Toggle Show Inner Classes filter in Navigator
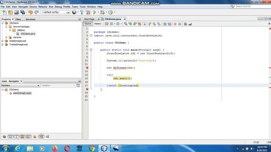 [28, 137]
